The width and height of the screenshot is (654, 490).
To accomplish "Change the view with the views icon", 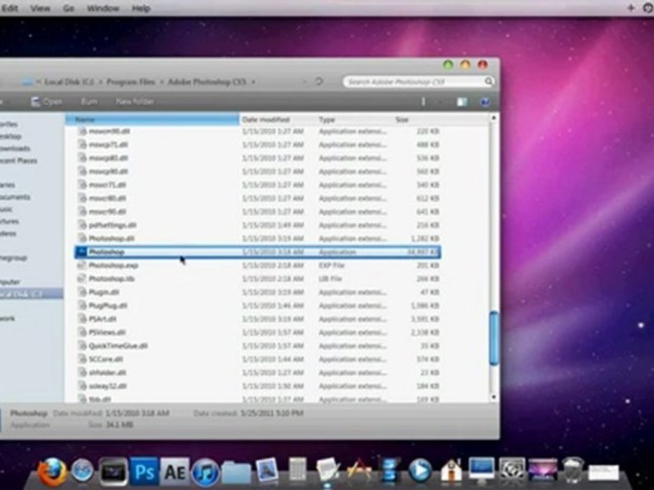I will coord(423,101).
